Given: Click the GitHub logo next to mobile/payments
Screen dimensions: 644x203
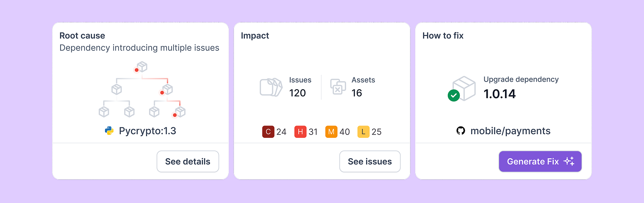Looking at the screenshot, I should [x=461, y=131].
